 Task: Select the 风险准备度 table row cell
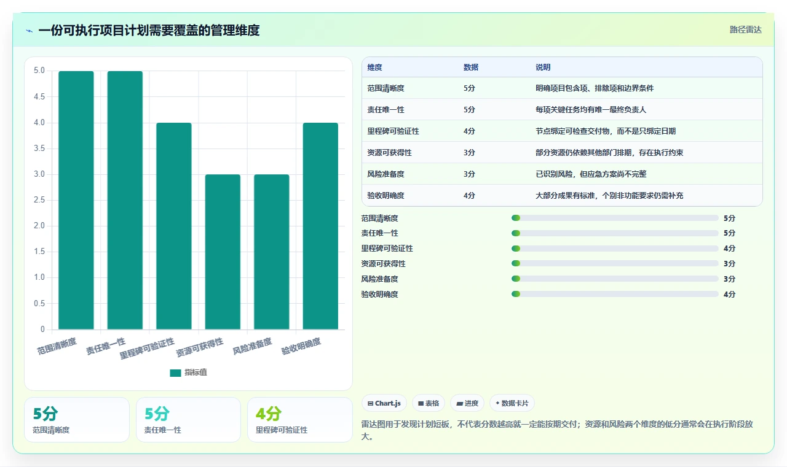coord(386,174)
